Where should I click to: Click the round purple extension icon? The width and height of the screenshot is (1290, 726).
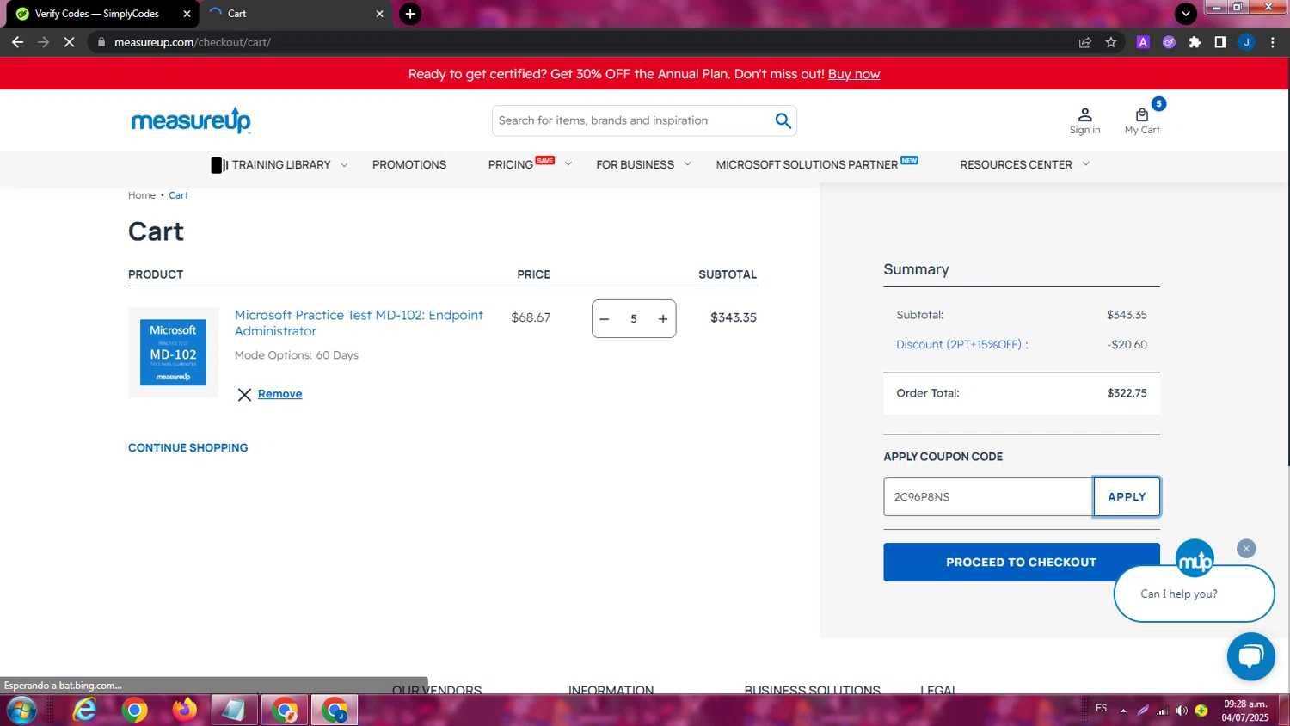click(1169, 42)
